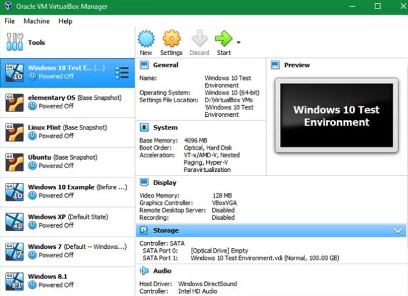Click the [Optical Drive] Empty entry
Viewport: 408px width, 296px height.
point(219,251)
